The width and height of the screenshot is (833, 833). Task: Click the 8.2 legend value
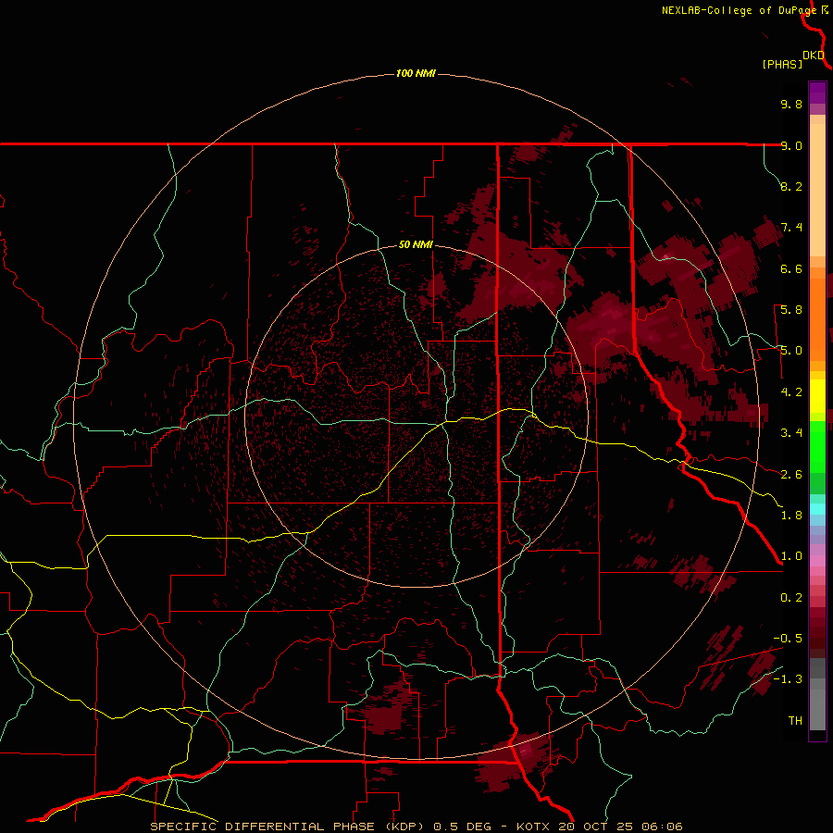tap(791, 186)
